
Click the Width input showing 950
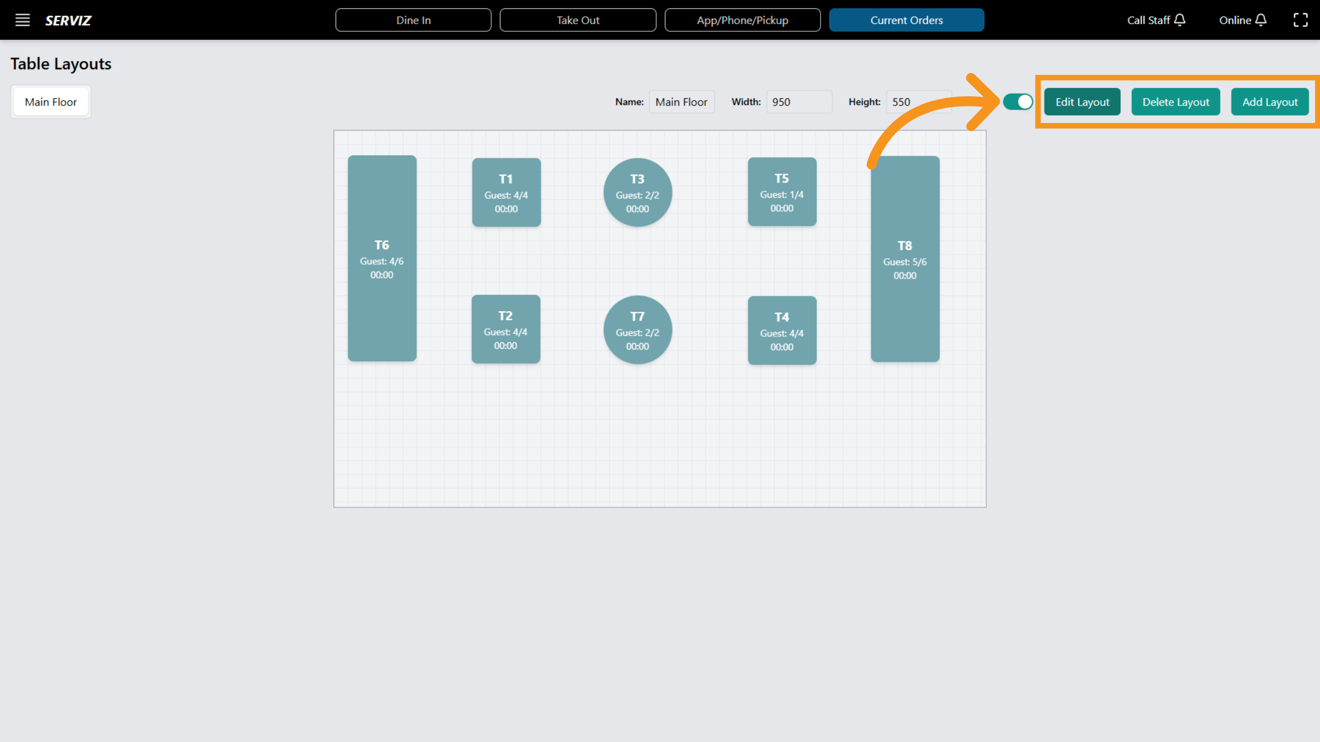[799, 102]
